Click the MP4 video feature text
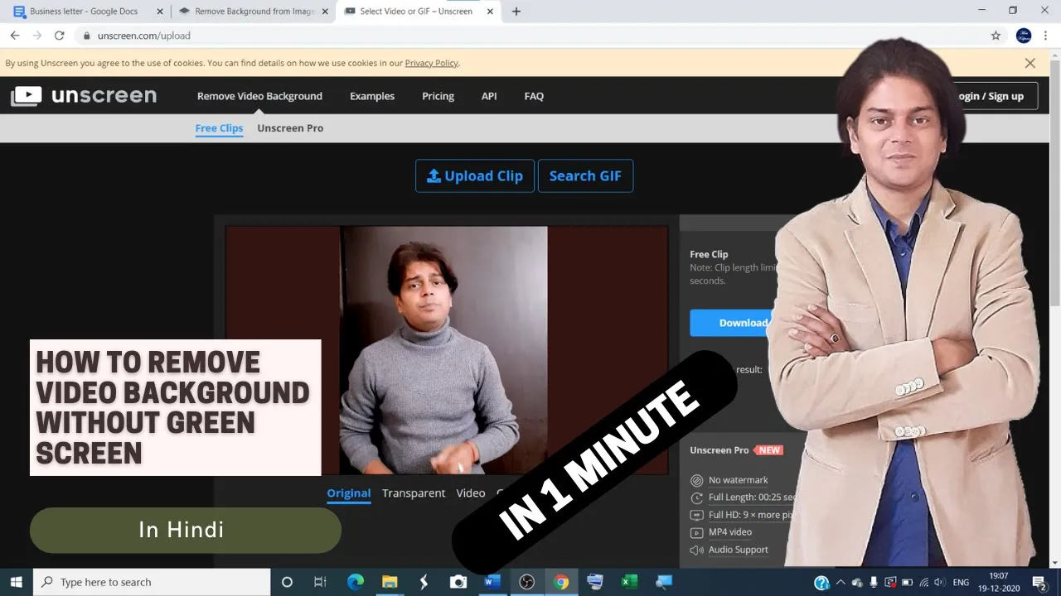This screenshot has width=1061, height=596. [730, 532]
